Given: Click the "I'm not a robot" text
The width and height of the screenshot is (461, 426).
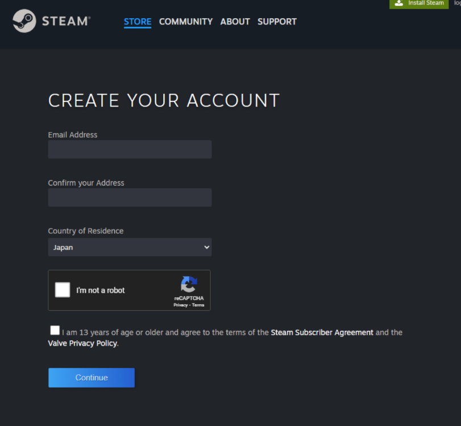Looking at the screenshot, I should (x=101, y=290).
